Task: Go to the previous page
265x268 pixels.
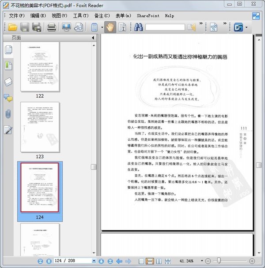Action: tap(49, 261)
